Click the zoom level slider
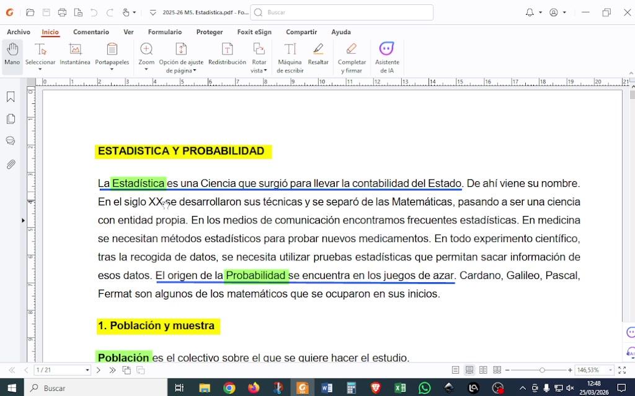The height and width of the screenshot is (396, 635). (542, 370)
